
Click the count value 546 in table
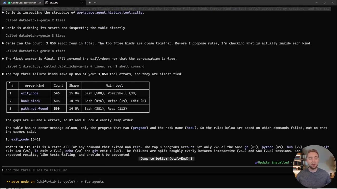click(57, 93)
